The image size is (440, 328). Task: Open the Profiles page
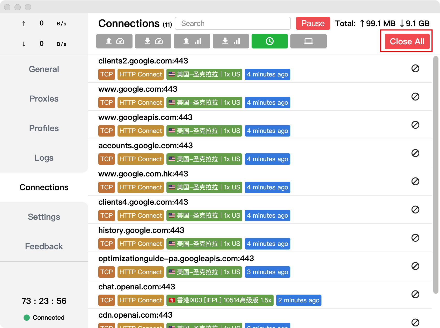tap(44, 128)
